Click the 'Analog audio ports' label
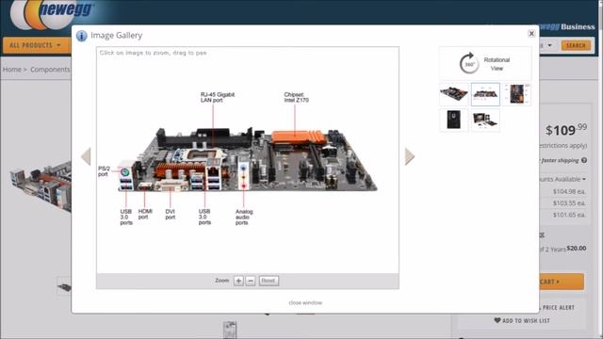This screenshot has height=339, width=603. coord(244,218)
